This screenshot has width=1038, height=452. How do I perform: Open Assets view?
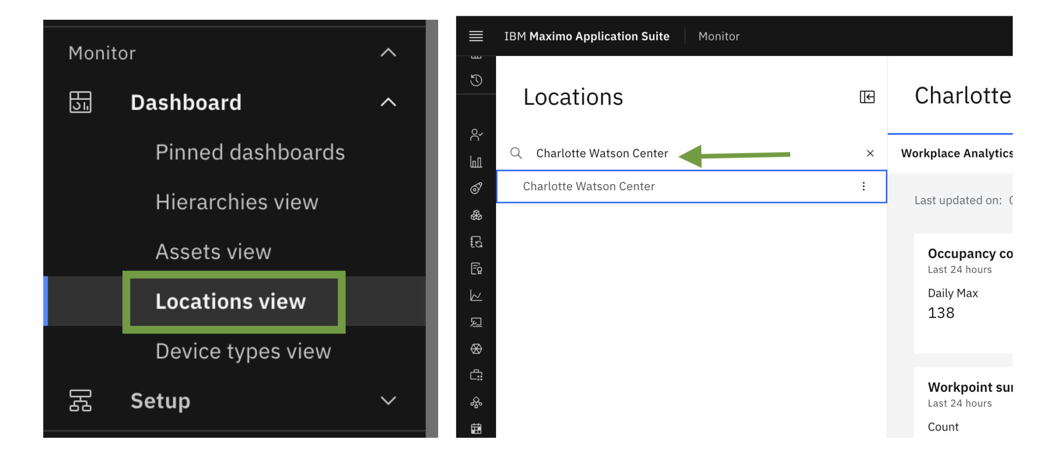pyautogui.click(x=213, y=251)
